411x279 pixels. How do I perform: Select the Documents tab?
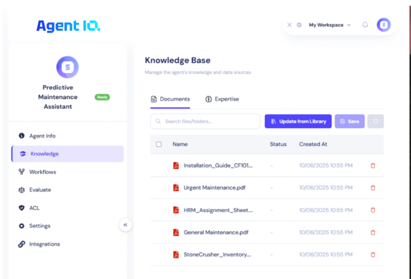point(170,99)
